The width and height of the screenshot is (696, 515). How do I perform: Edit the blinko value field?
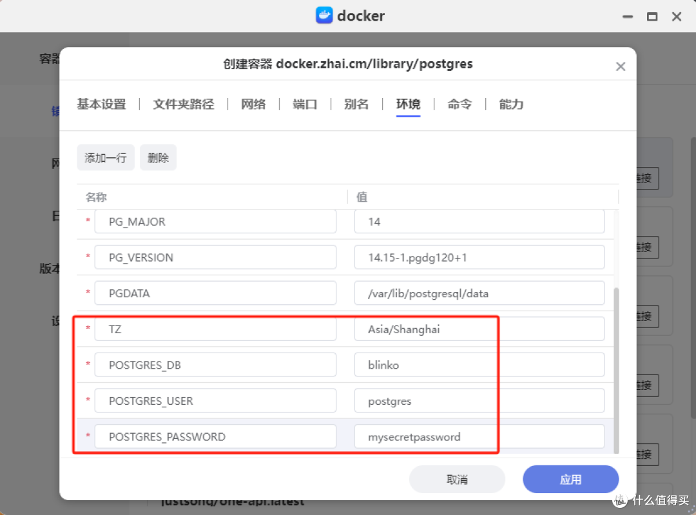tap(479, 365)
